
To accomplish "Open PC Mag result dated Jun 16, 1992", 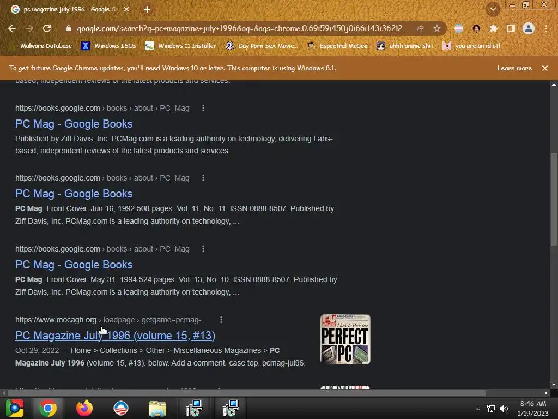I will [74, 194].
